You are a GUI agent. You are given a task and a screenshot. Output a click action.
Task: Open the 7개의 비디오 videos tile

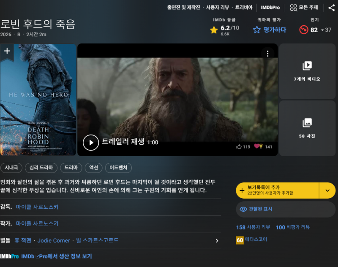[307, 71]
